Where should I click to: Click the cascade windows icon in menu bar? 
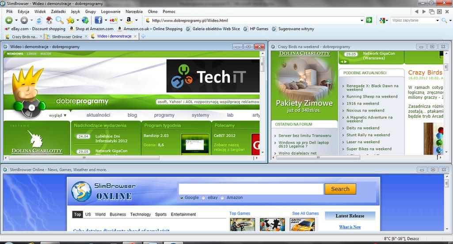pyautogui.click(x=432, y=11)
